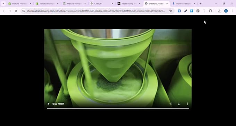236x126 pixels.
Task: Click the checkout.rebelbunny.com URL address bar
Action: click(x=96, y=11)
